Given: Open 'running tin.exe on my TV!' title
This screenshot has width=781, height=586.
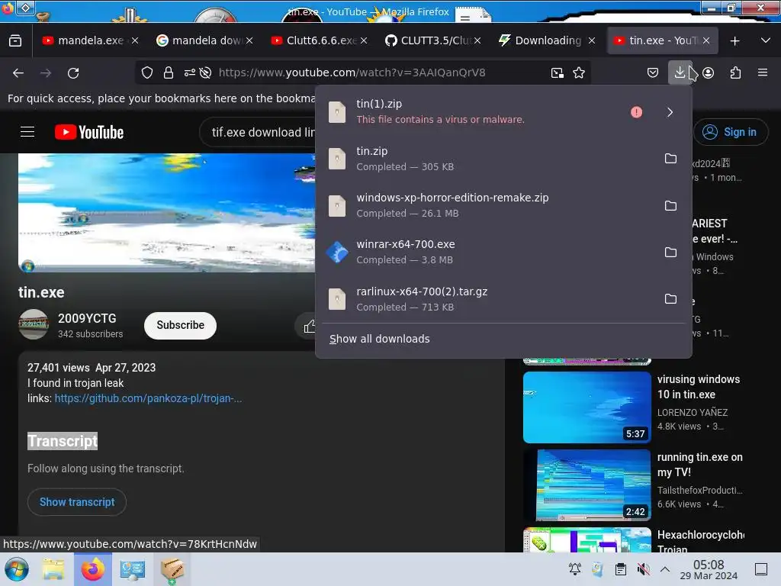Looking at the screenshot, I should click(x=699, y=465).
